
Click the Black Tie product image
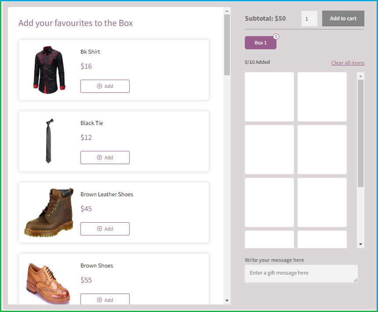coord(48,141)
